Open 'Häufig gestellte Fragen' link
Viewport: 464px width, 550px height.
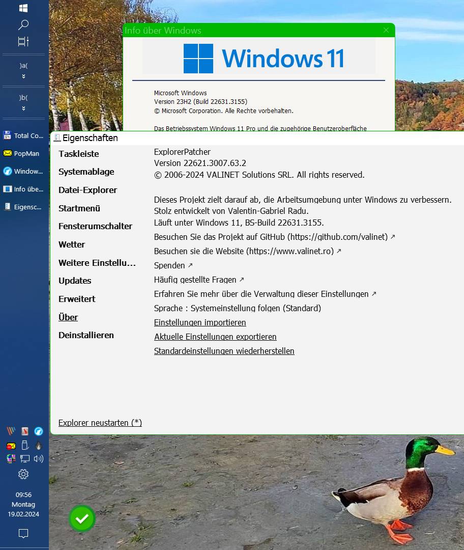pyautogui.click(x=199, y=280)
